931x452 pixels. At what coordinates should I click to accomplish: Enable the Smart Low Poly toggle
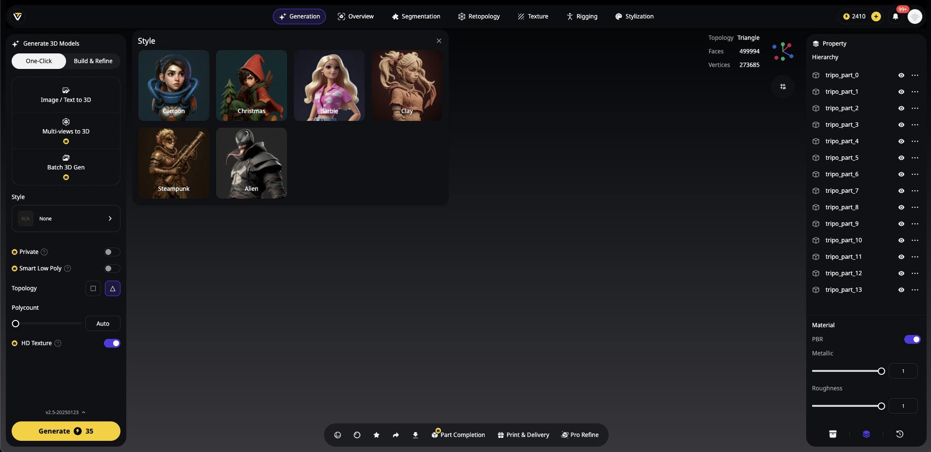click(112, 268)
